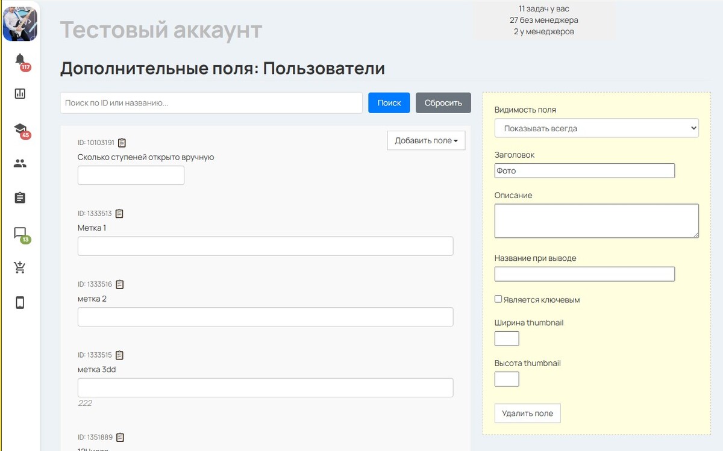Open messages chat bubble icon
The image size is (723, 451).
(x=20, y=233)
